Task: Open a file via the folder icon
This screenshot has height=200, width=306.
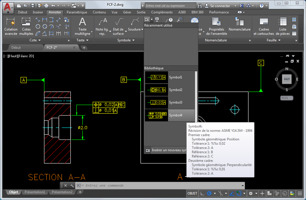Action: tap(25, 6)
